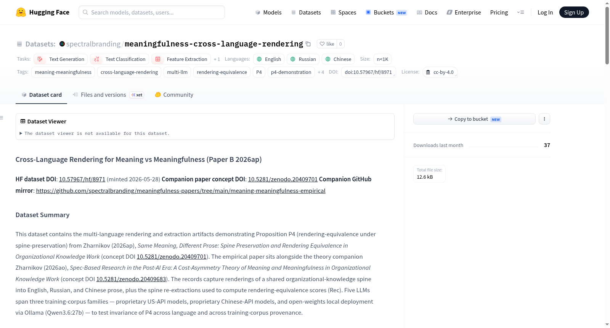Open the Enterprise page

coord(464,12)
